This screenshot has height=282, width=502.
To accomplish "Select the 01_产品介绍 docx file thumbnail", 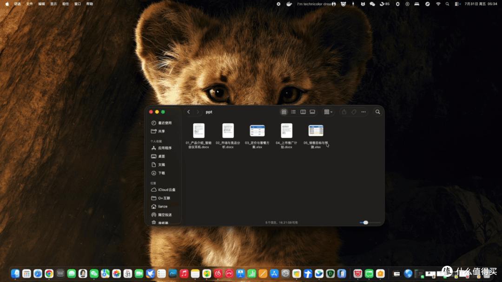I will coord(199,131).
